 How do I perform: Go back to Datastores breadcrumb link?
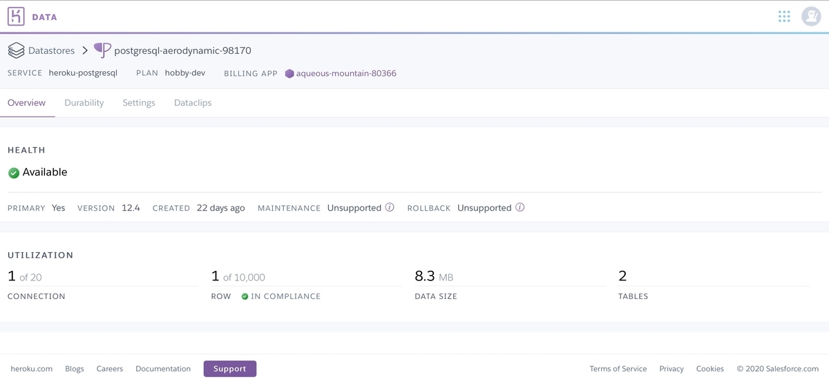pyautogui.click(x=51, y=50)
